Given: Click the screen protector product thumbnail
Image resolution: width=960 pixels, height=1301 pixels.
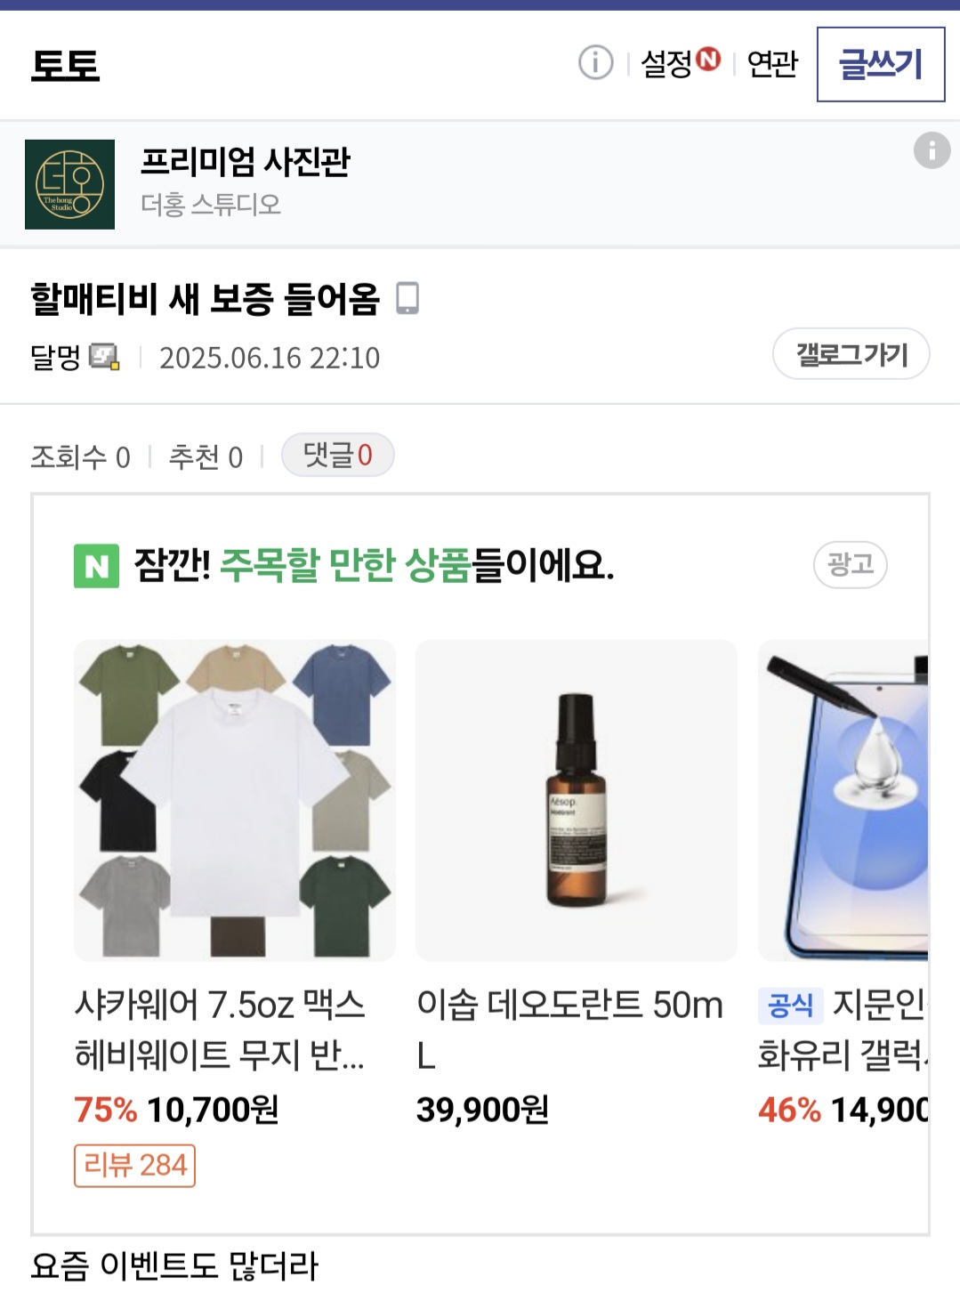Looking at the screenshot, I should tap(842, 800).
